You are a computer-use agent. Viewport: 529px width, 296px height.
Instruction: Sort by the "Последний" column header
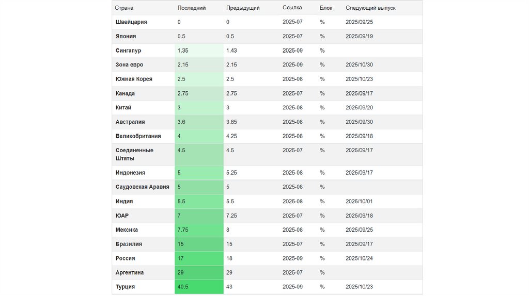pos(192,8)
